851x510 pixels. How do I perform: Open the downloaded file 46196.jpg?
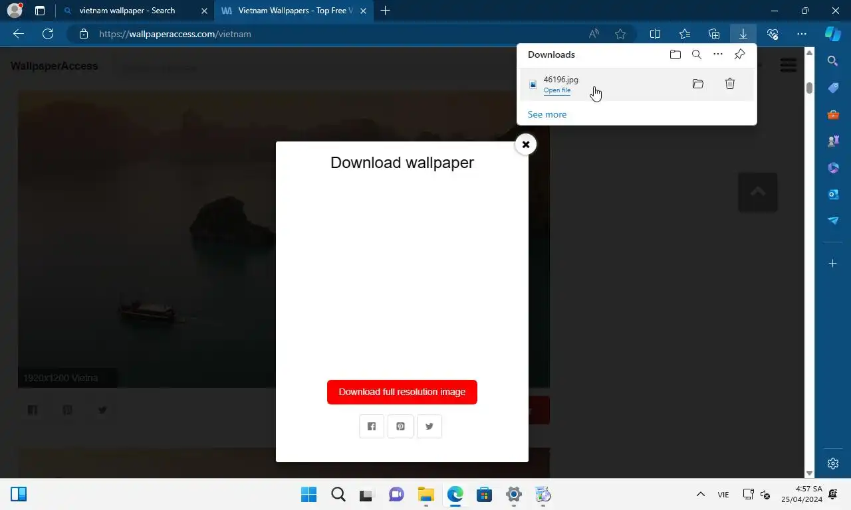click(556, 90)
